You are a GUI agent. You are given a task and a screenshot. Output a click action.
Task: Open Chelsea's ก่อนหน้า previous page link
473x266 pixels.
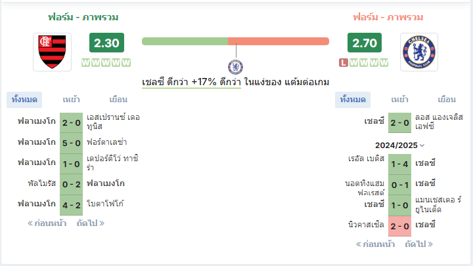(x=375, y=244)
